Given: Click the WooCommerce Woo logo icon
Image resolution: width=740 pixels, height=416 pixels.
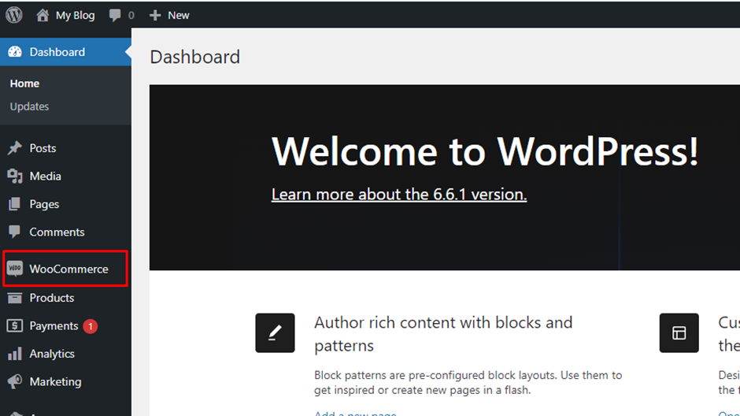Looking at the screenshot, I should coord(15,268).
